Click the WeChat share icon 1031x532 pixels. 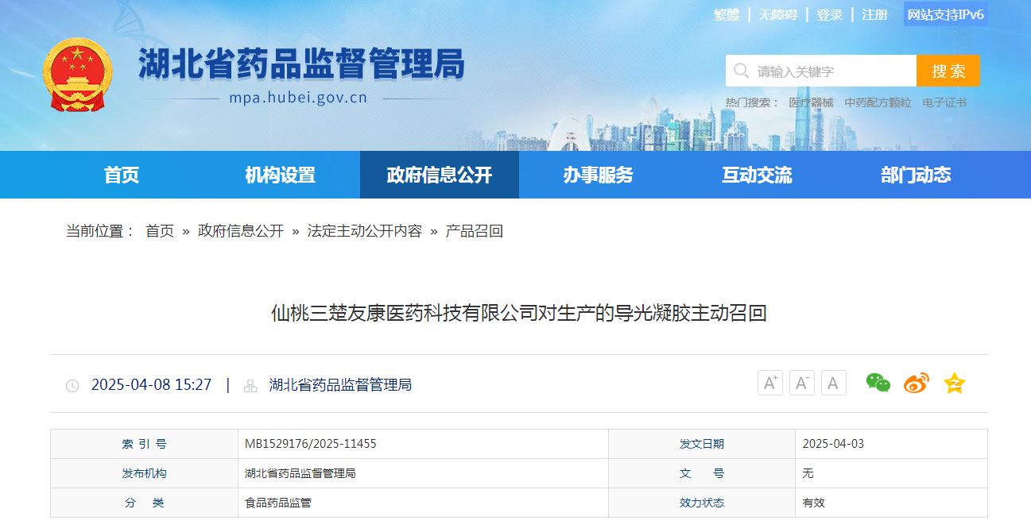coord(878,384)
